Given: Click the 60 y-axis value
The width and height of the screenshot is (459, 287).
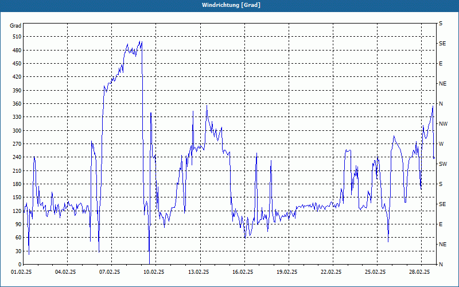Looking at the screenshot, I should click(x=18, y=238).
